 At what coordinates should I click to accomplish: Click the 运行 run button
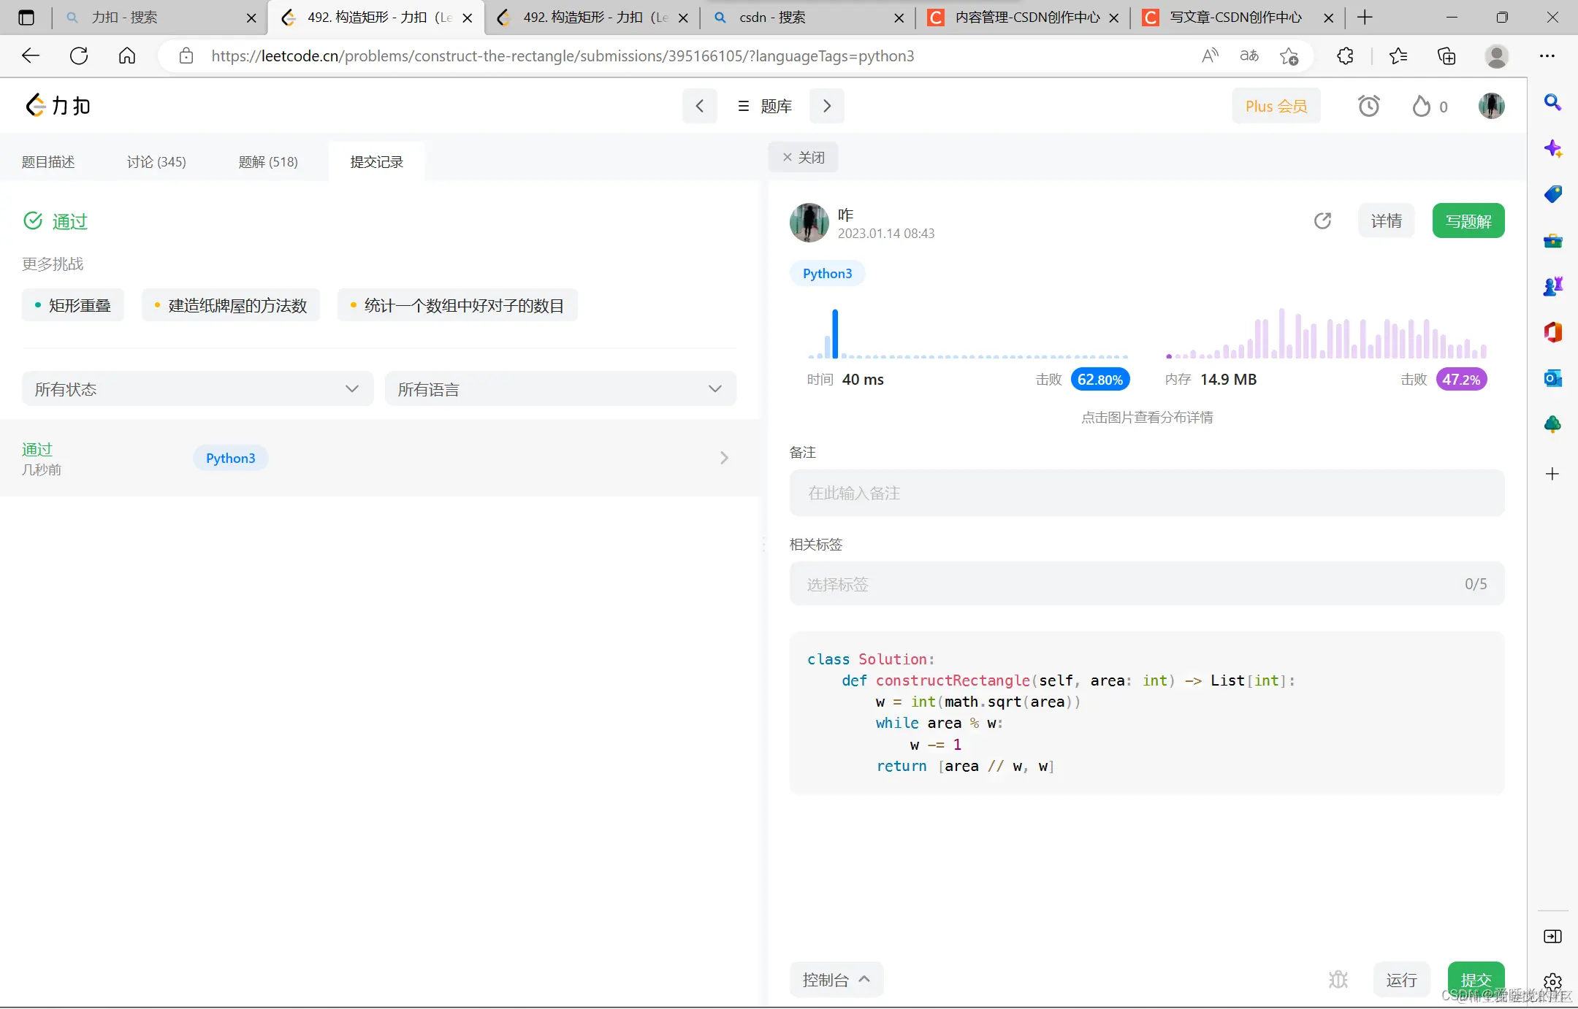click(x=1401, y=979)
